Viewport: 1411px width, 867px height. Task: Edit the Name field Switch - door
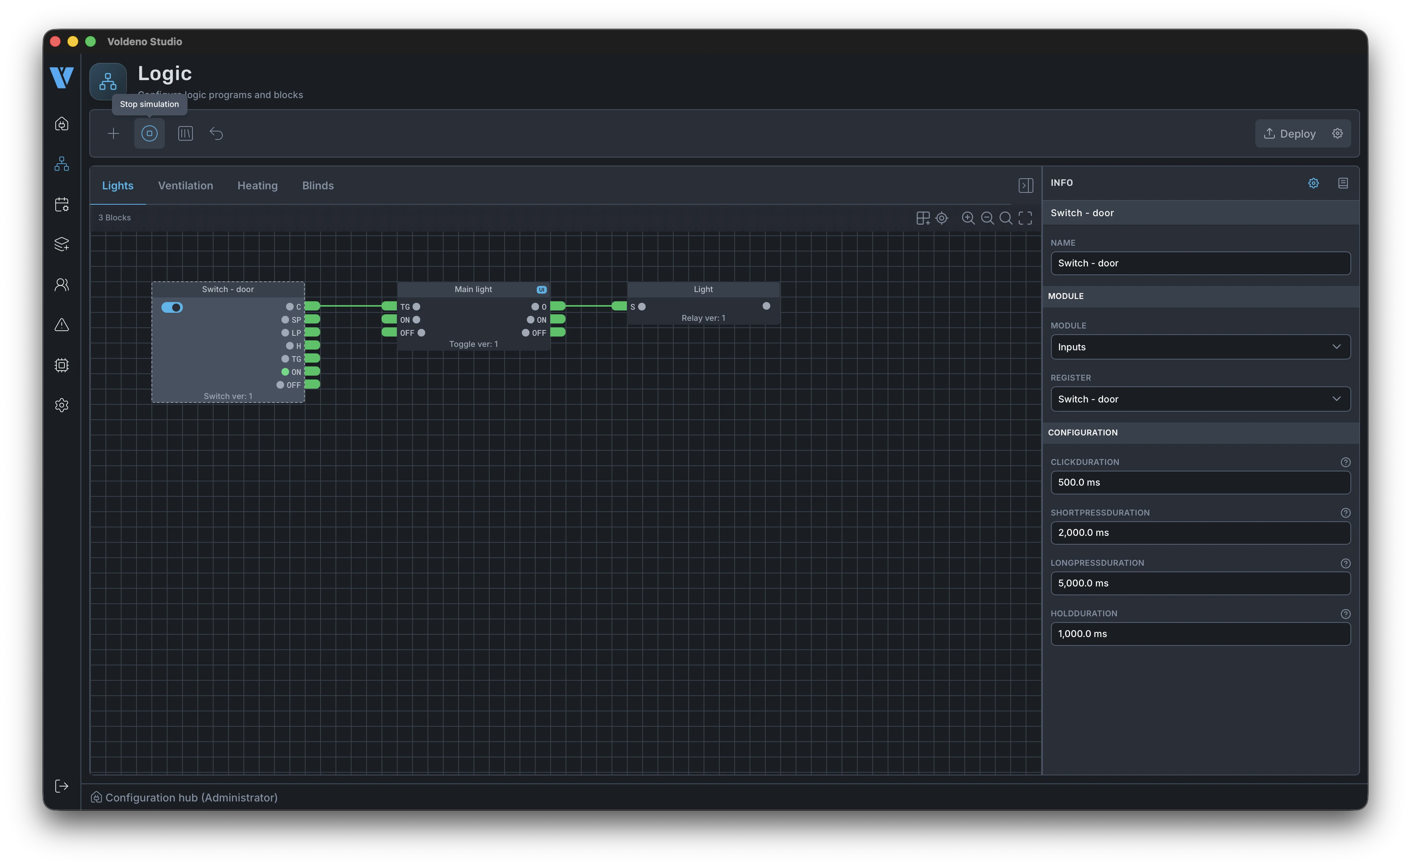click(x=1200, y=263)
